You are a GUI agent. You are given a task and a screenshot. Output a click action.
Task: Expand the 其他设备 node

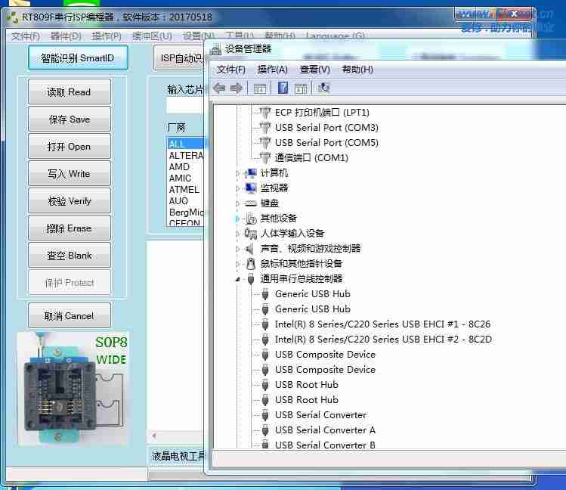237,219
